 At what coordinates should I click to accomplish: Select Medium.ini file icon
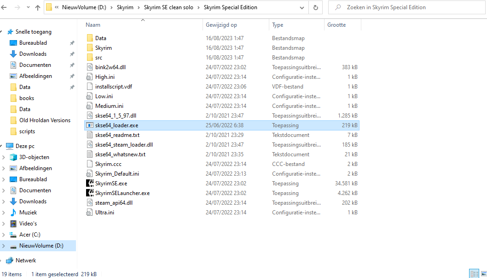(x=90, y=106)
